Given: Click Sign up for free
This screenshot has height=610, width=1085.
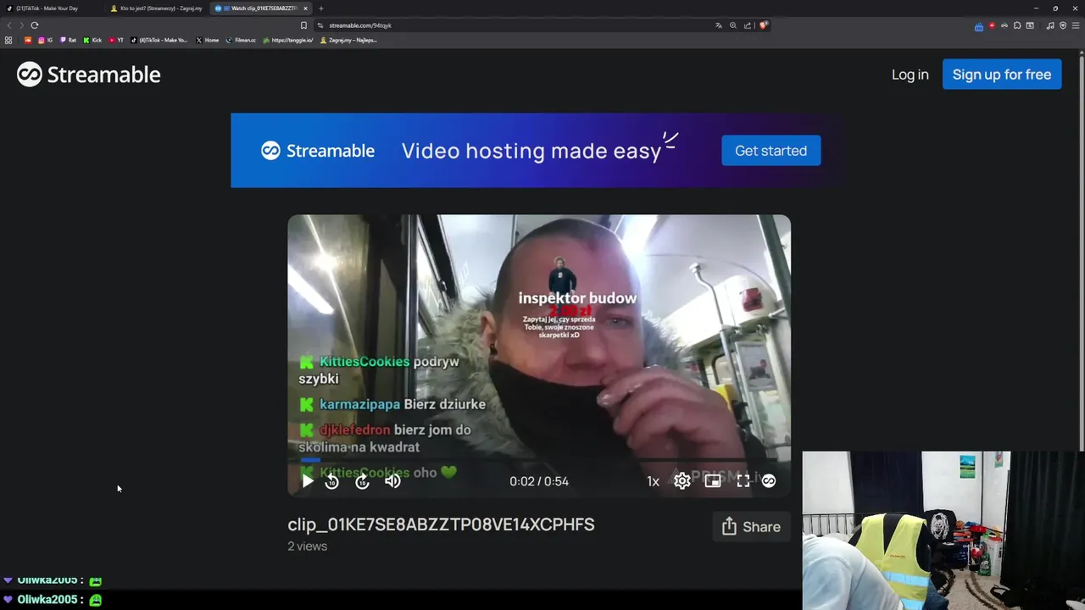Looking at the screenshot, I should click(1002, 75).
